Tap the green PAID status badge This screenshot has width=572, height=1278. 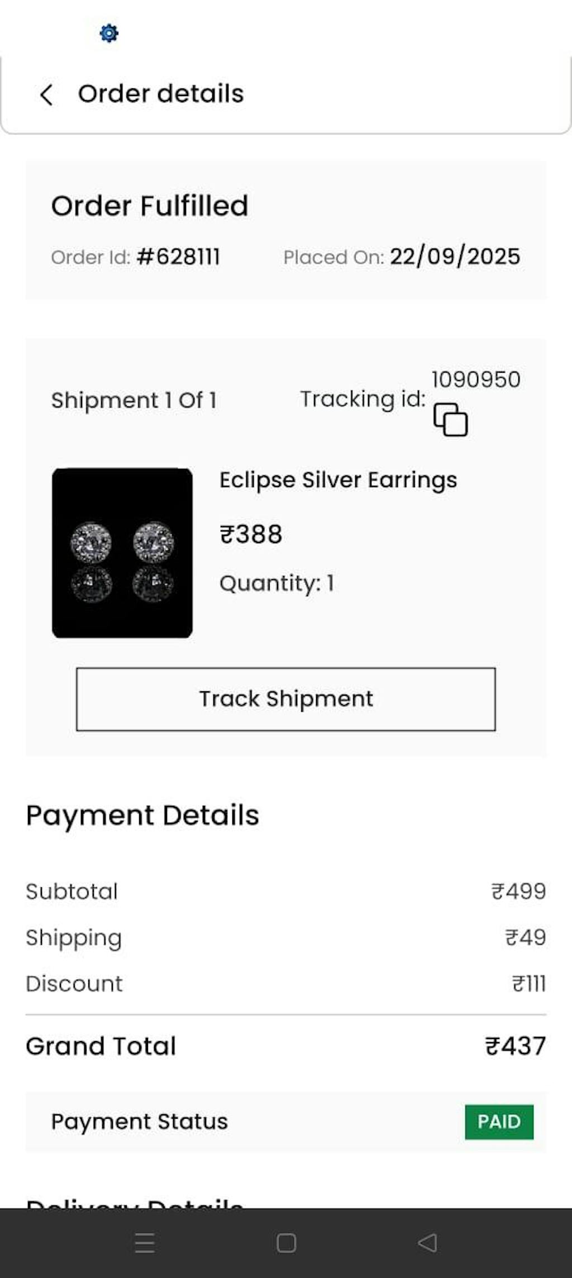(499, 1122)
